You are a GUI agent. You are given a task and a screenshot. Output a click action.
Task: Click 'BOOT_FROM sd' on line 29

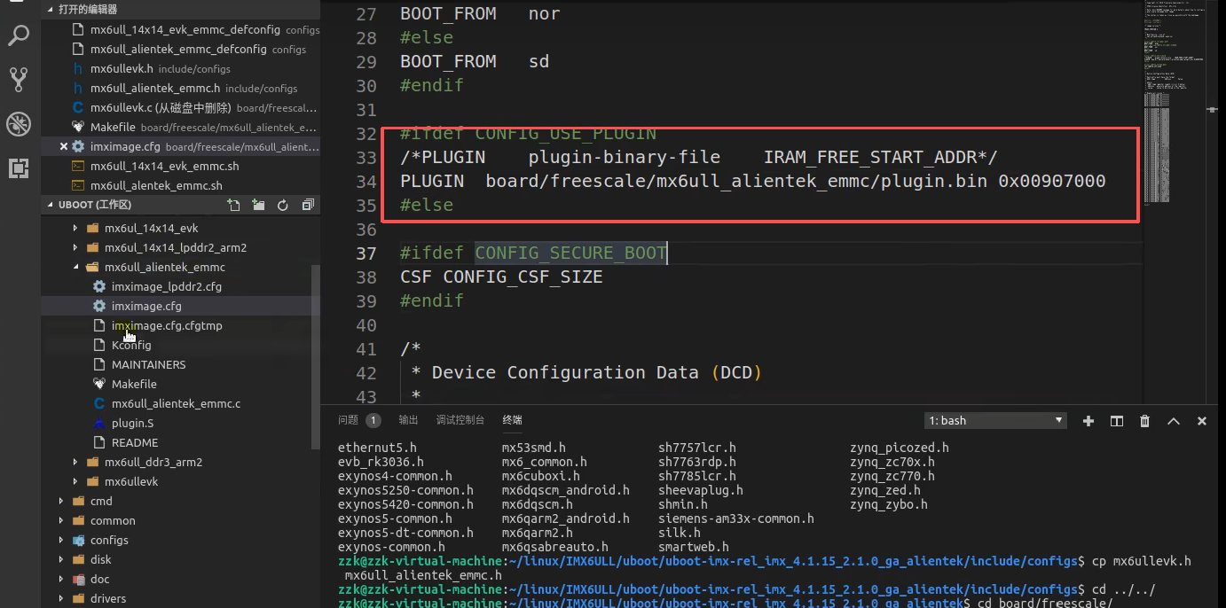pos(475,61)
